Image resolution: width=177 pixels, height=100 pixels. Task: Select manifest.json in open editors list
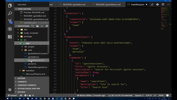click(32, 23)
